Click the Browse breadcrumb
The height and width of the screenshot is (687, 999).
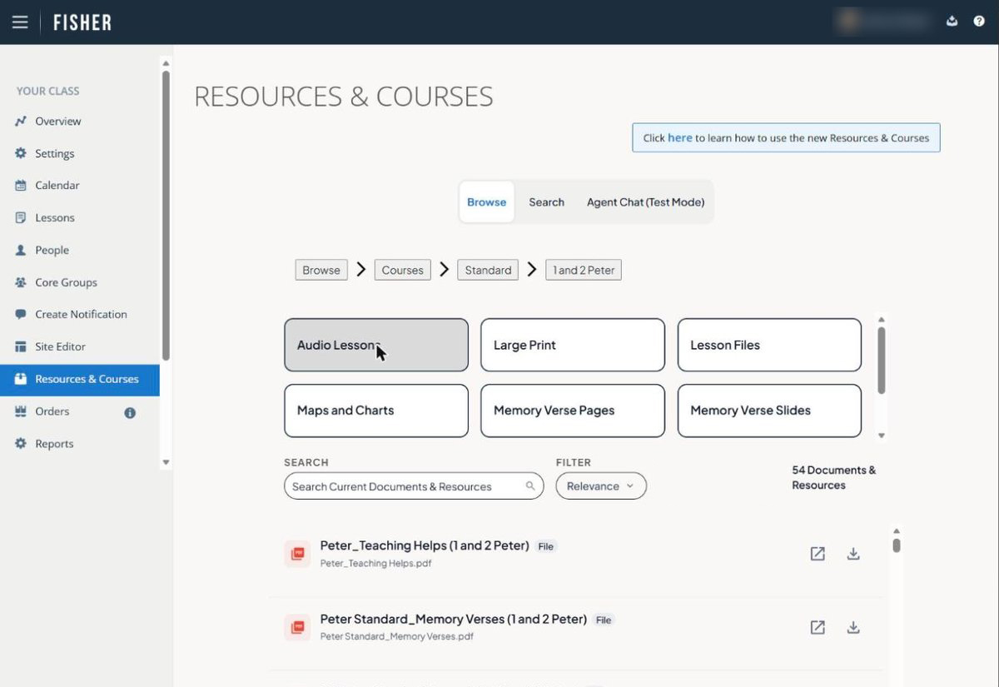(321, 270)
